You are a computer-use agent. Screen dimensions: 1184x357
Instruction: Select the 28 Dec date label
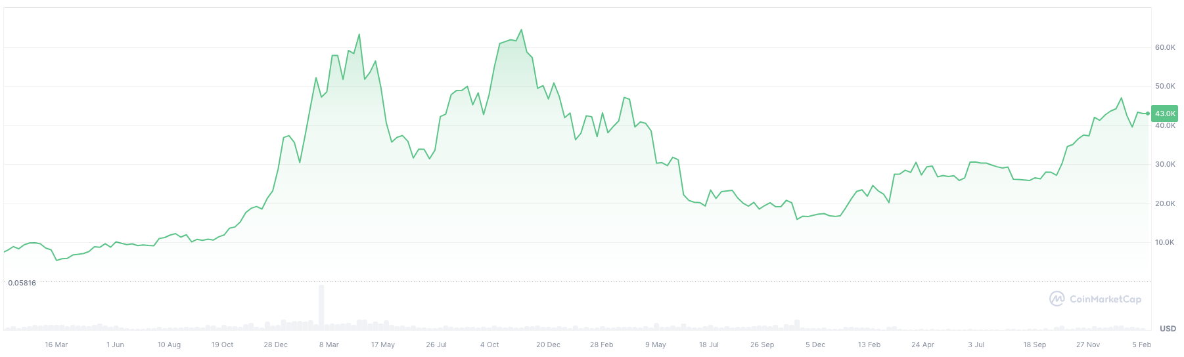[276, 345]
